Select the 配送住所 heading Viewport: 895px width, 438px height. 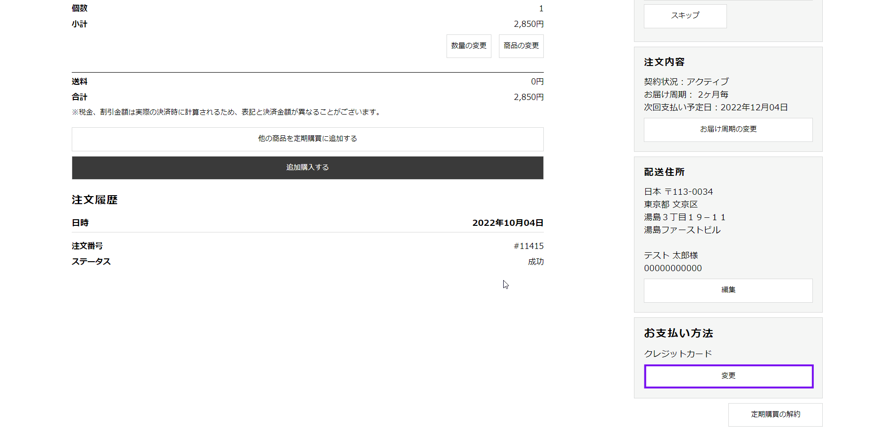[664, 172]
